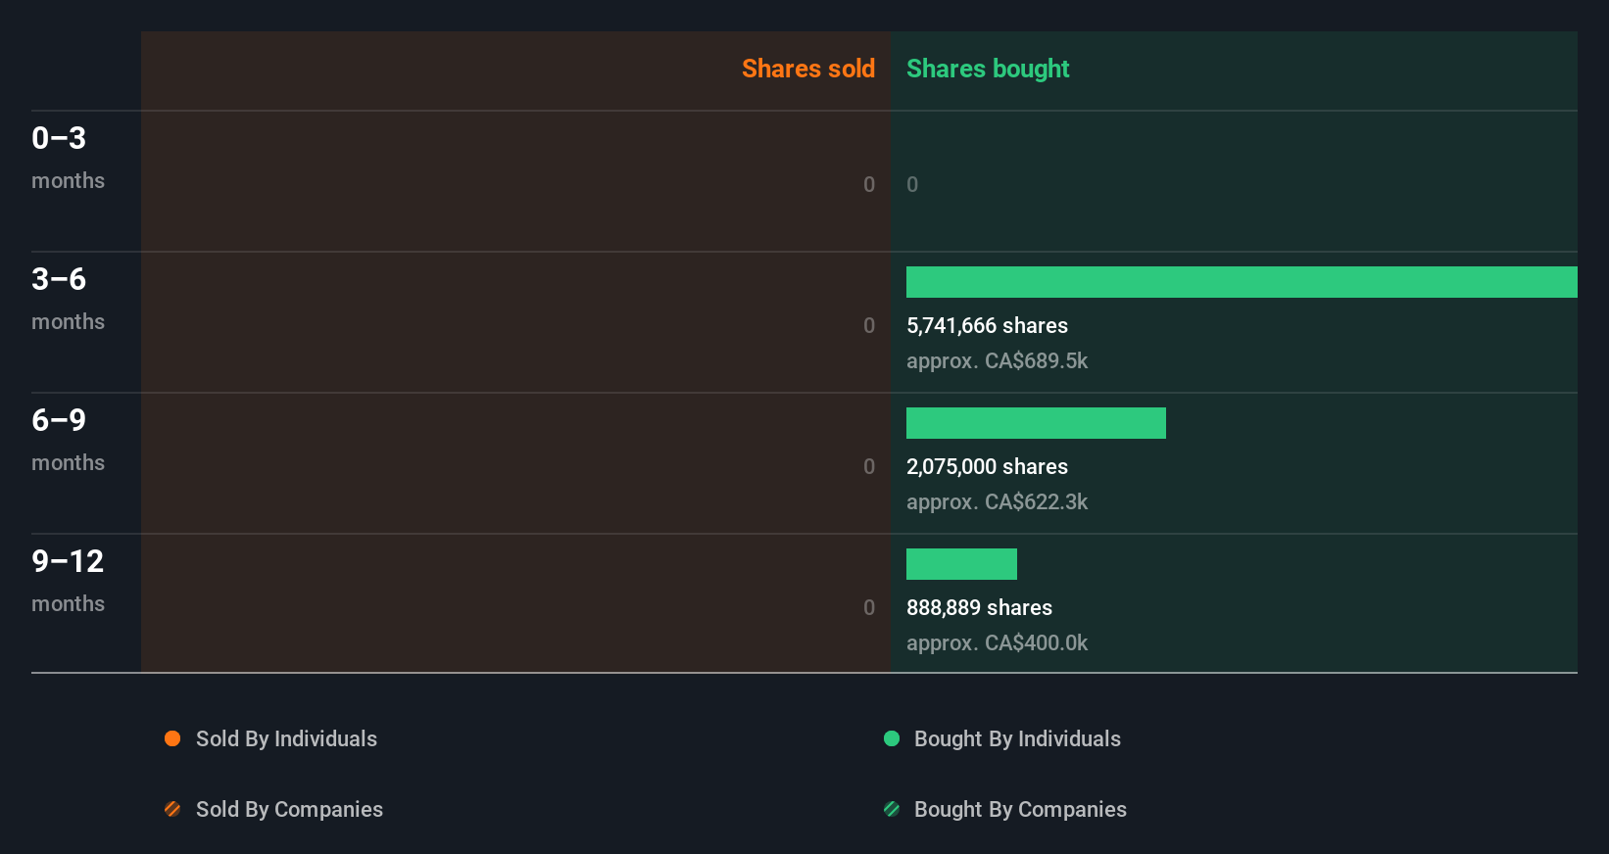
Task: Click the Sold By Companies legend label
Action: pos(289,809)
